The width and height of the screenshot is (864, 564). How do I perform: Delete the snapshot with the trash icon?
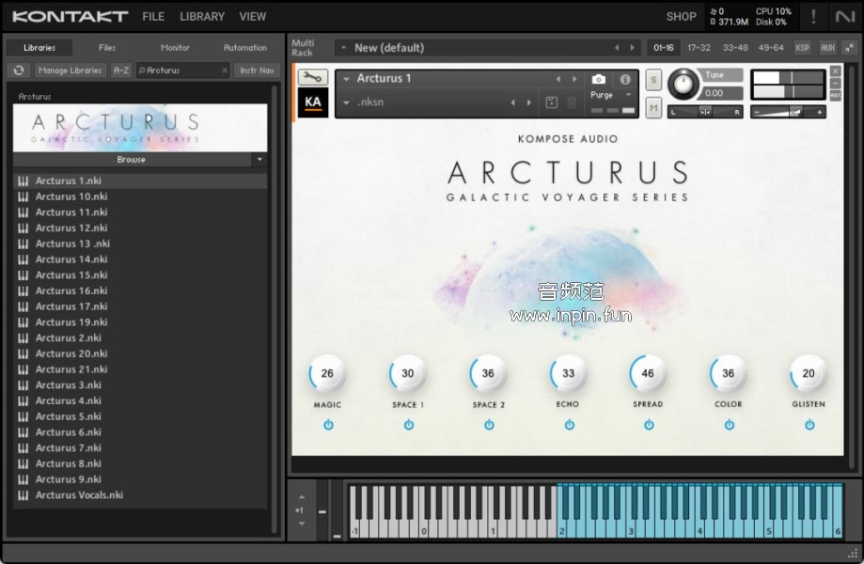(572, 102)
